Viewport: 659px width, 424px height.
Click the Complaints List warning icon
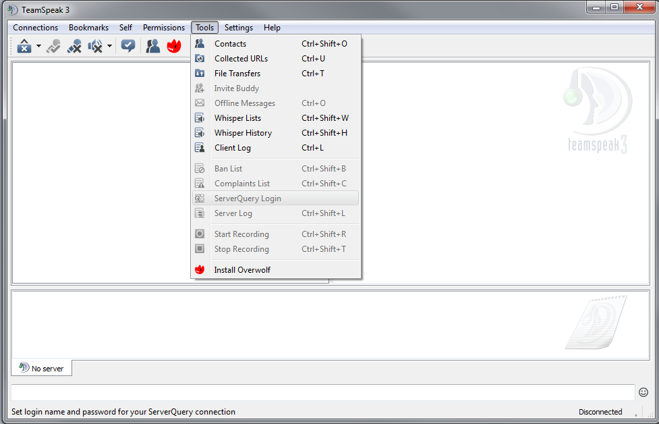(200, 184)
